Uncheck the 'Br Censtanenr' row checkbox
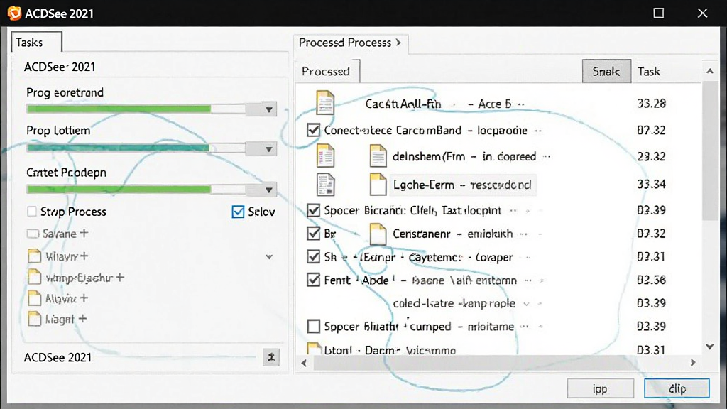 point(313,233)
